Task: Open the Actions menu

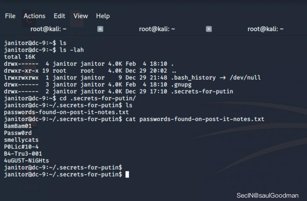Action: pyautogui.click(x=34, y=16)
